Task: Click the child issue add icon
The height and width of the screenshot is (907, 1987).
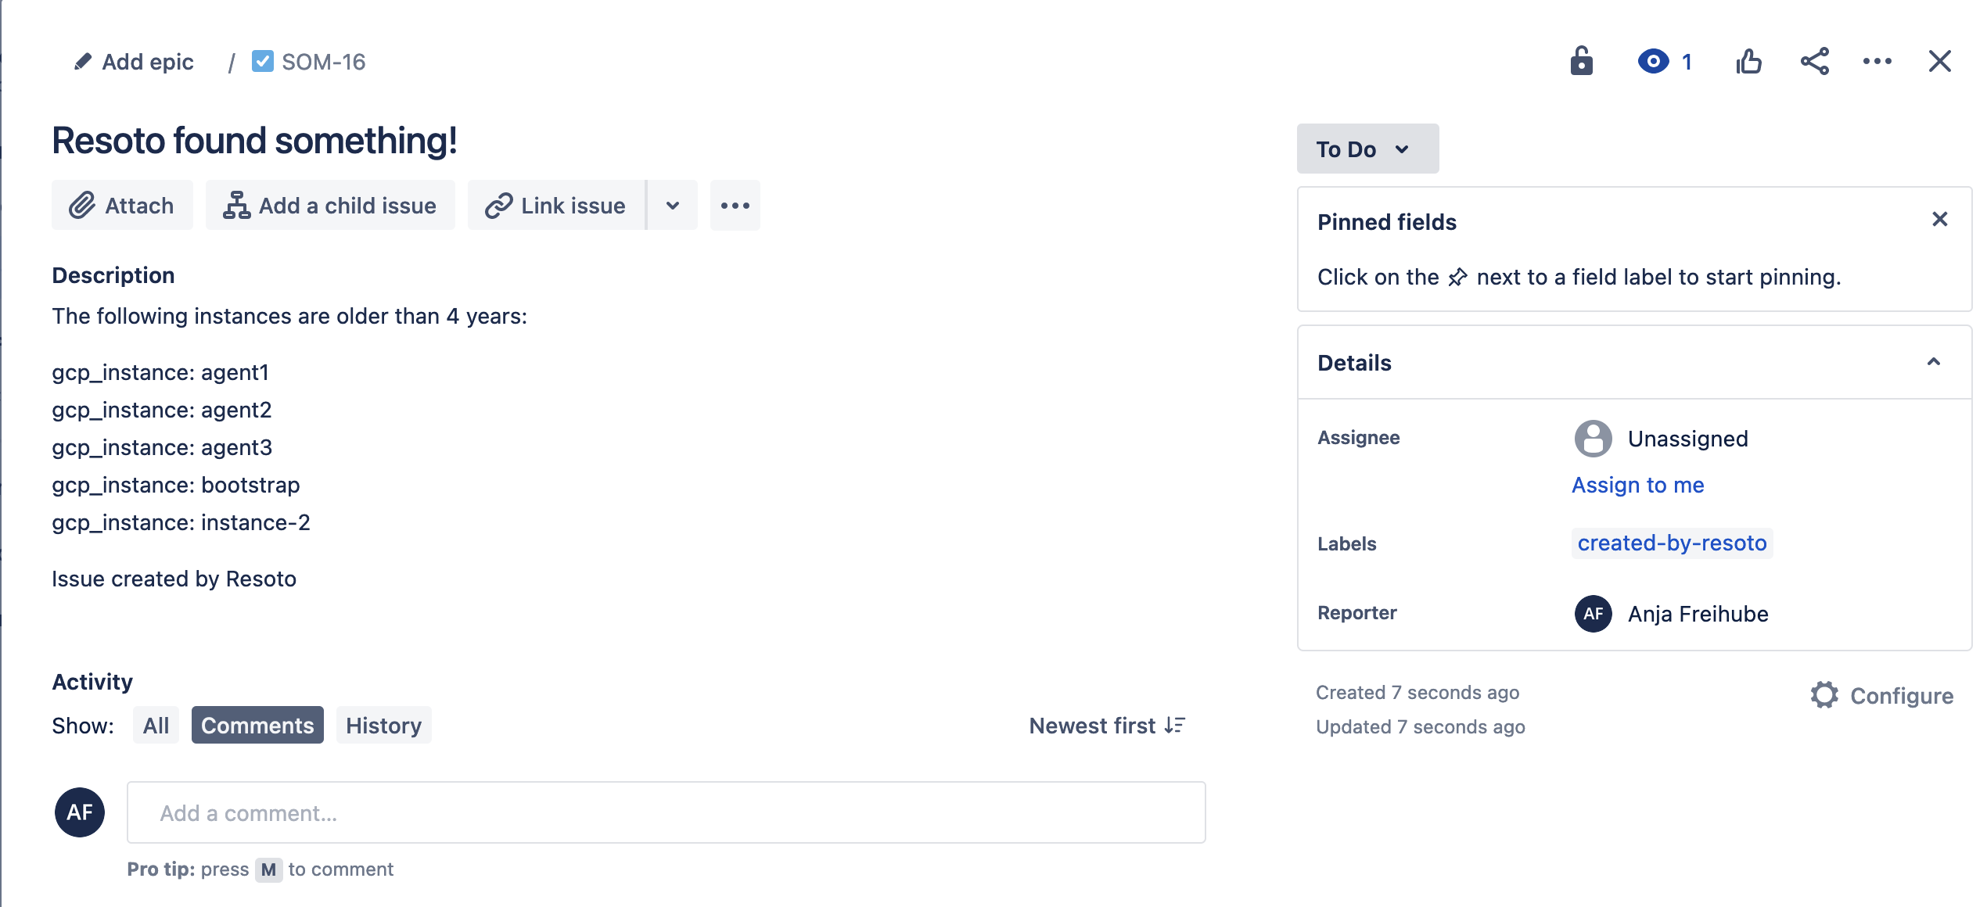Action: click(235, 204)
